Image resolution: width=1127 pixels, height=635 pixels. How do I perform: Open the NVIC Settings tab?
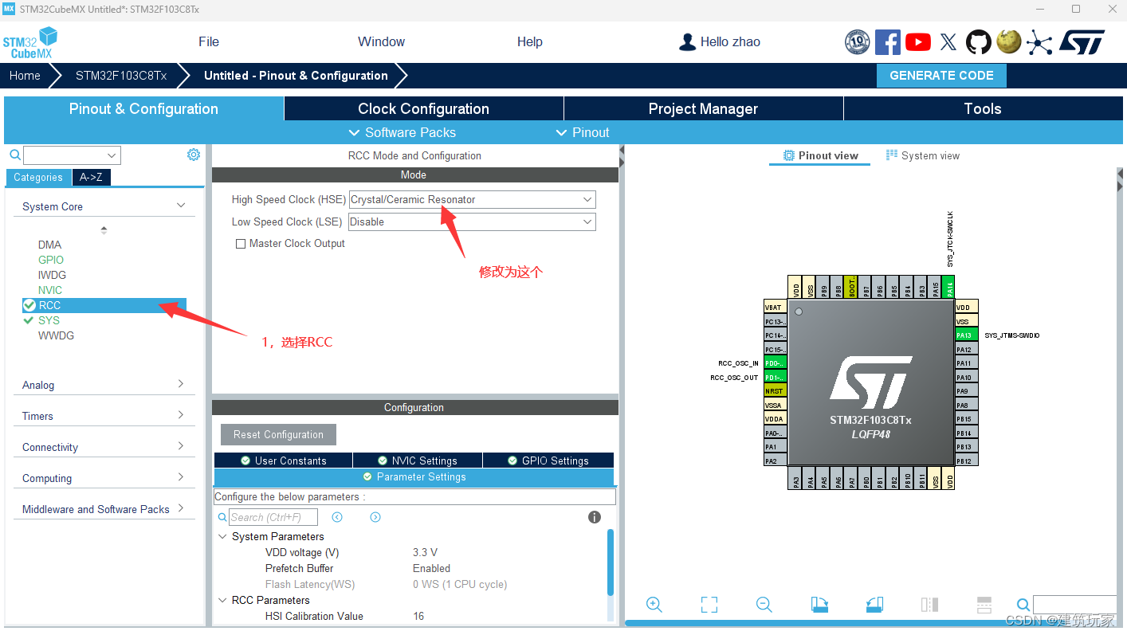[417, 460]
